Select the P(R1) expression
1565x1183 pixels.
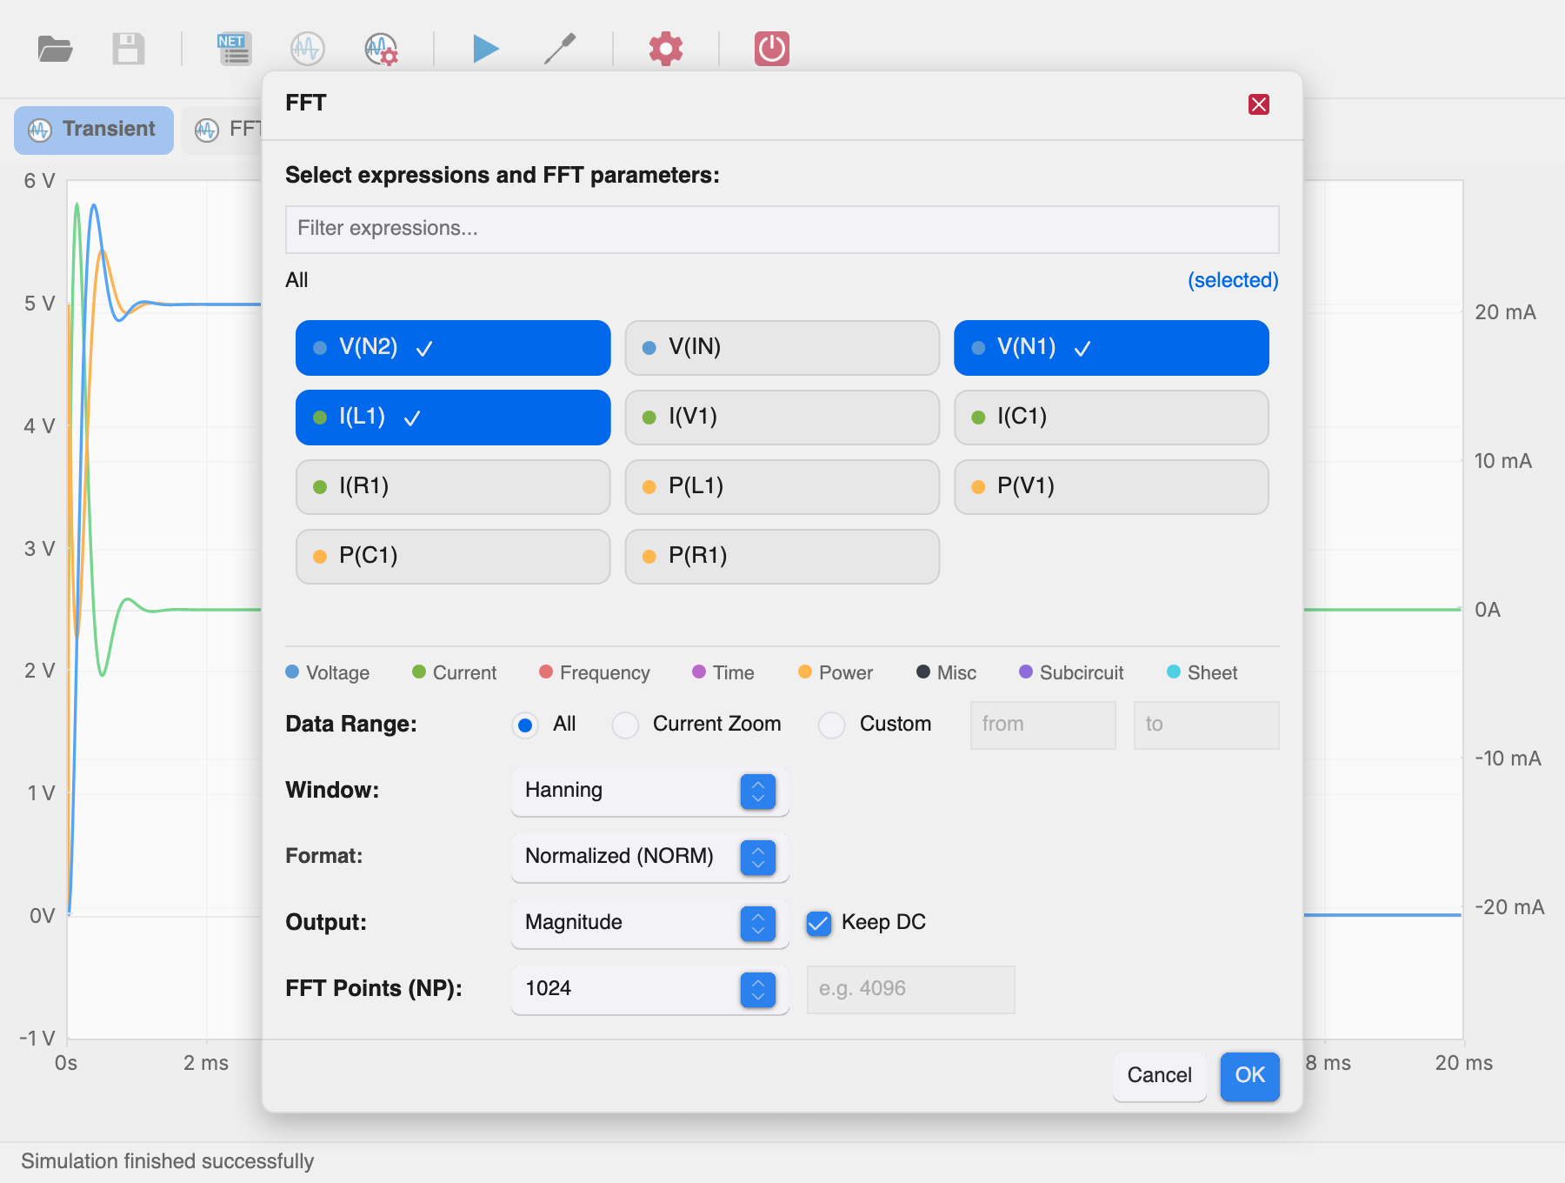click(782, 557)
